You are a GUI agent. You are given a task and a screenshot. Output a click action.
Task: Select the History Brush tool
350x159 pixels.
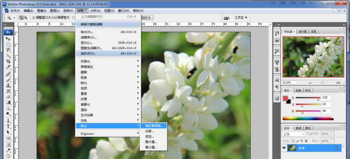(8, 91)
